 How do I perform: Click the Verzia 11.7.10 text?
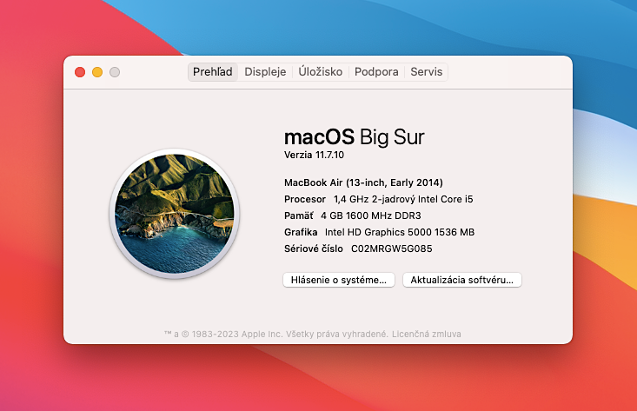(x=314, y=155)
